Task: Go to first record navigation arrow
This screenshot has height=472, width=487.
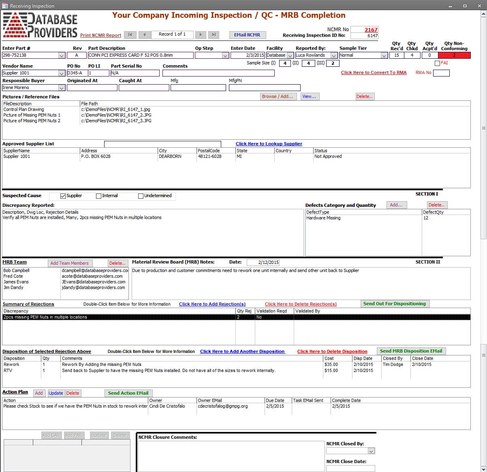Action: (x=130, y=35)
